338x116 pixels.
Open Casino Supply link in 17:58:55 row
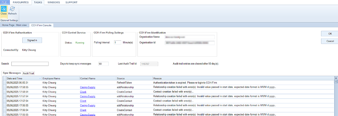pos(88,87)
